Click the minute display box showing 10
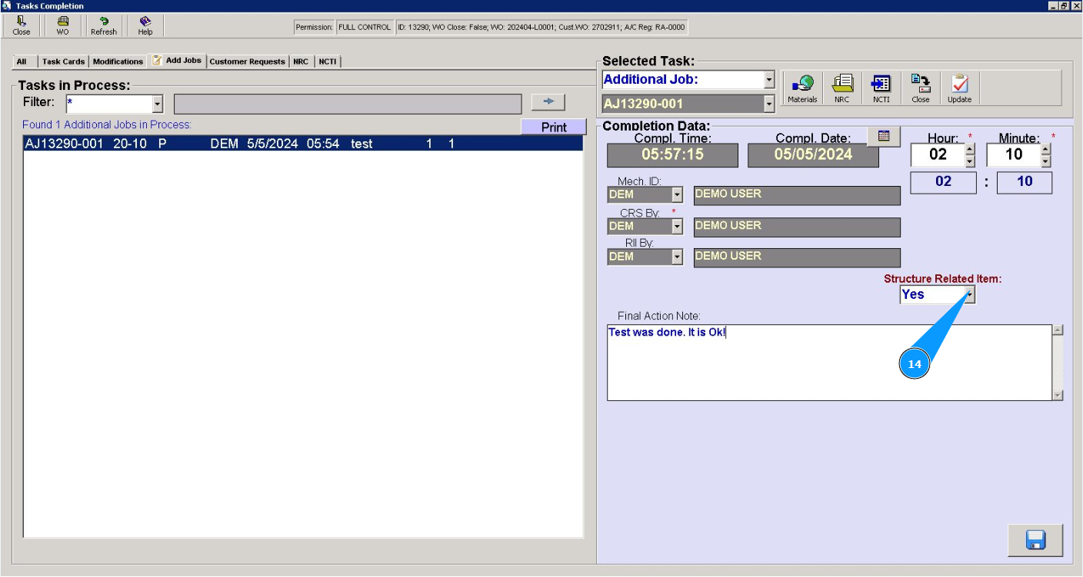 click(x=1025, y=182)
